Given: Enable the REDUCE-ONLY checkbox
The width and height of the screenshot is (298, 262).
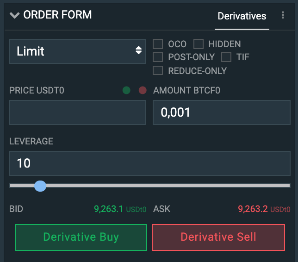Looking at the screenshot, I should 158,70.
